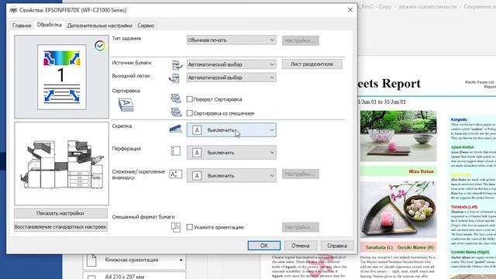Click the Сортировка label
The height and width of the screenshot is (279, 496).
pyautogui.click(x=126, y=91)
